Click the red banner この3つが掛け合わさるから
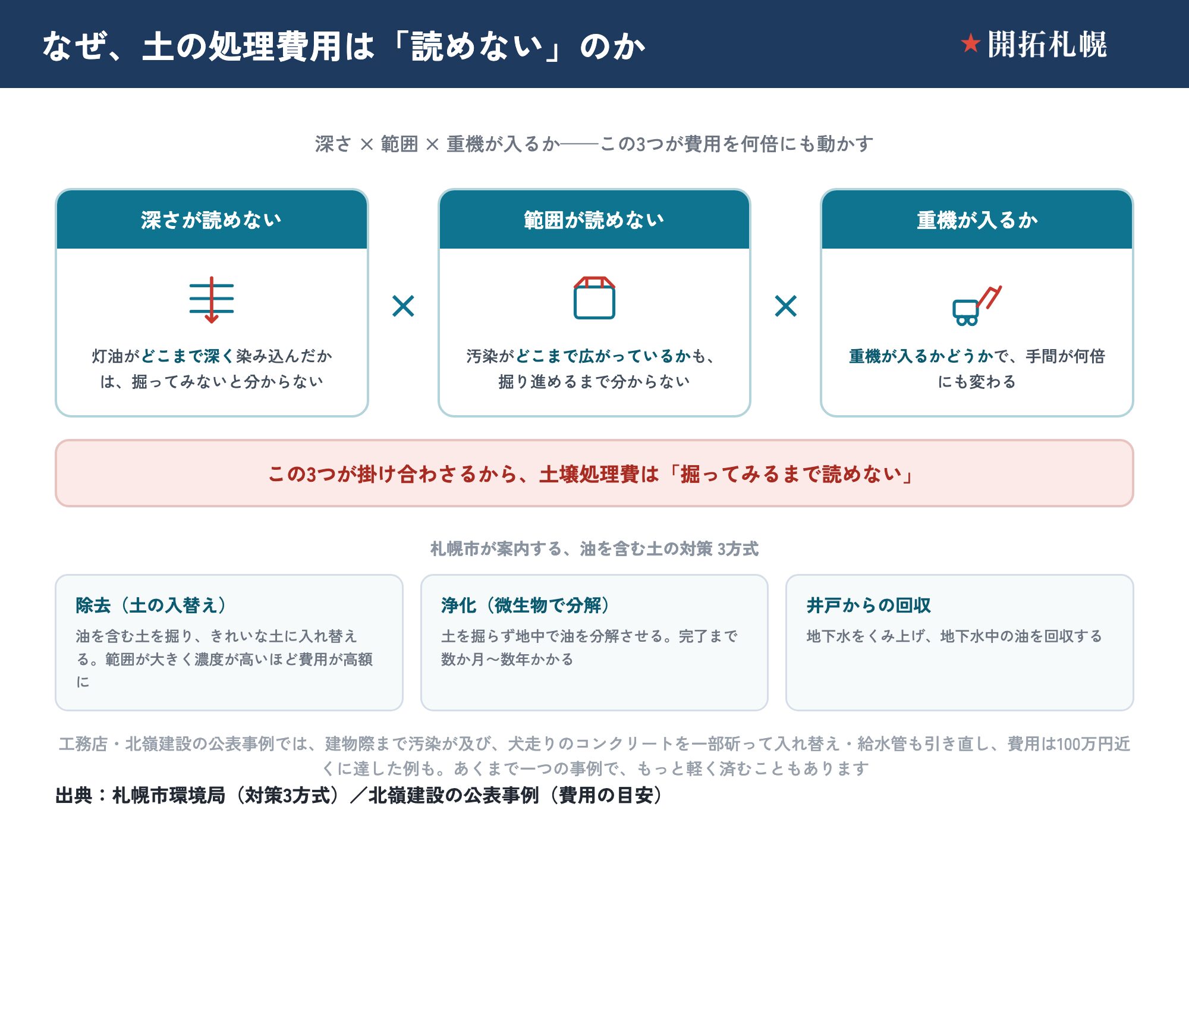 click(x=594, y=473)
